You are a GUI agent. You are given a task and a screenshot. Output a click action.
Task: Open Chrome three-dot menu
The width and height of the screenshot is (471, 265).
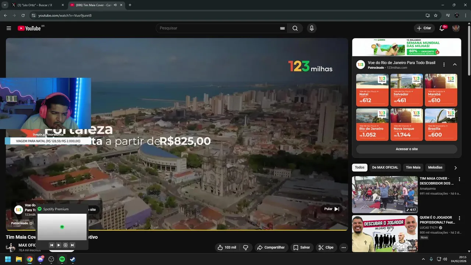[465, 15]
